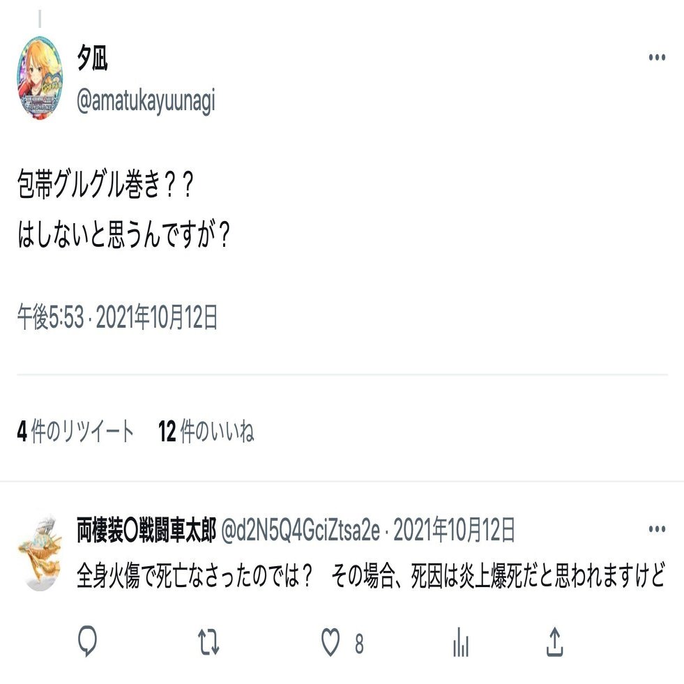Click the reply speech bubble icon
The width and height of the screenshot is (684, 684).
tap(87, 641)
